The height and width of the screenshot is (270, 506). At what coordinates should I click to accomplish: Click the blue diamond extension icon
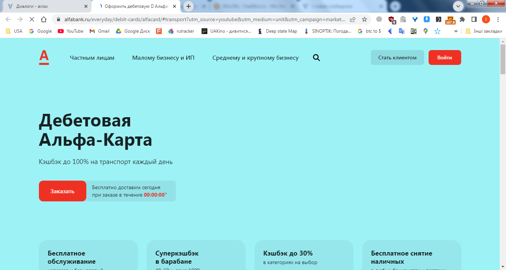click(415, 19)
